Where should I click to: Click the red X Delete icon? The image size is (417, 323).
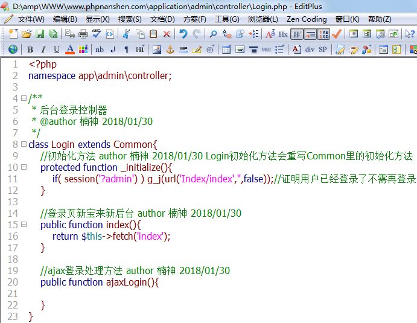[167, 34]
